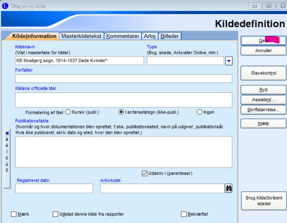Save the source with the Gem button

pos(263,41)
